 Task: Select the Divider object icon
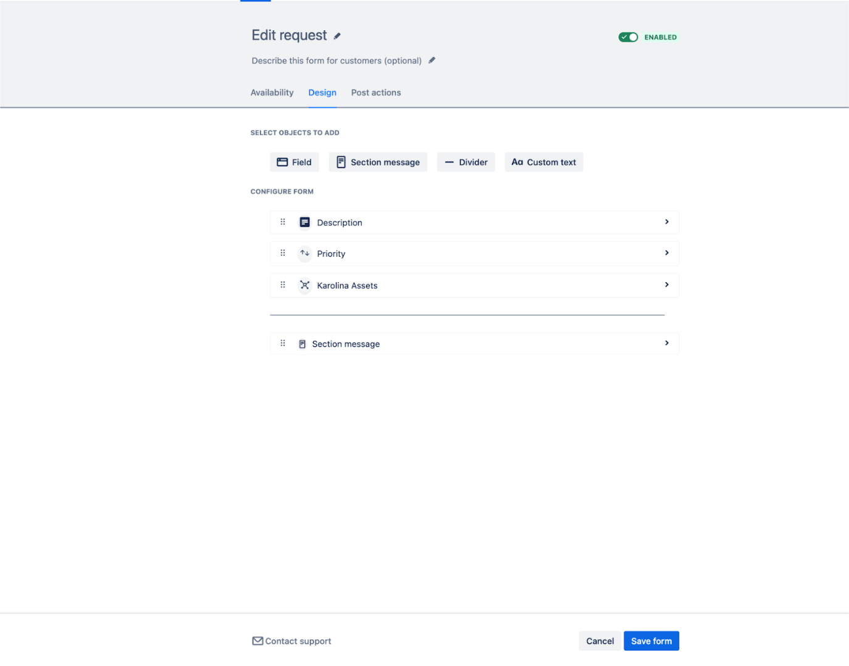tap(450, 162)
